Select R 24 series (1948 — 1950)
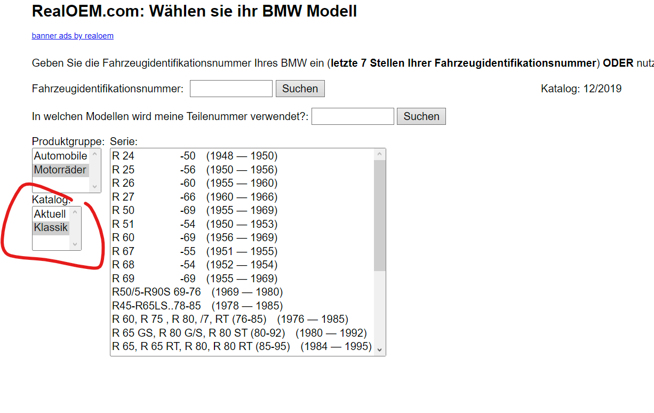Screen dimensions: 654x413 point(195,156)
